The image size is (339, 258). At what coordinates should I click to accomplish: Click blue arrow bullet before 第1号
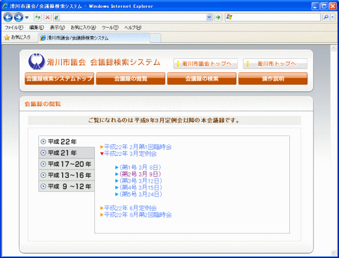tap(117, 168)
